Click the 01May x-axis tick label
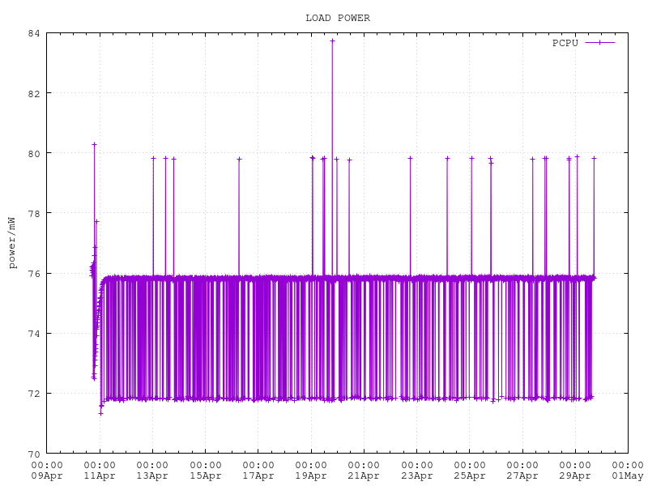 coord(628,475)
